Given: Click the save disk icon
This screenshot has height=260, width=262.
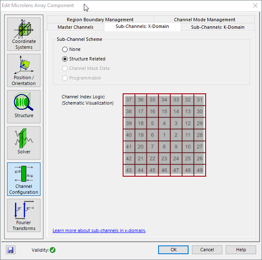Looking at the screenshot, I should pos(10,250).
